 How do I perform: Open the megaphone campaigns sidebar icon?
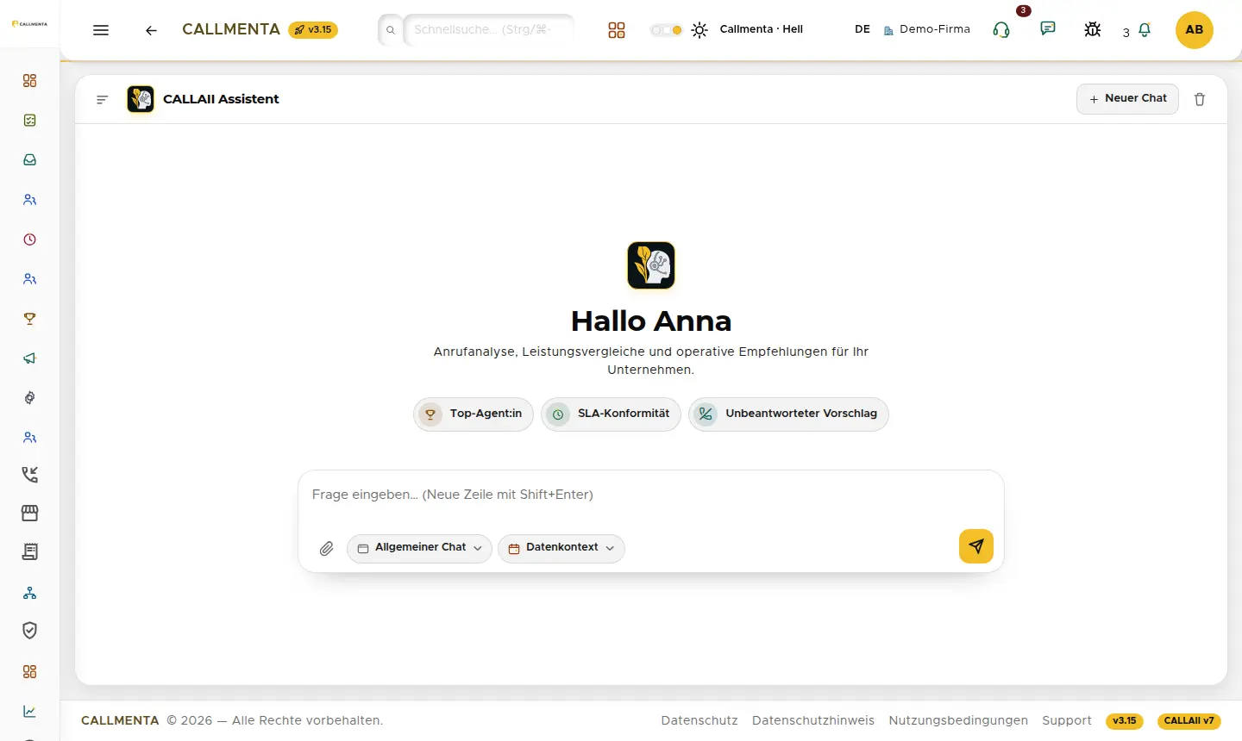pyautogui.click(x=30, y=358)
